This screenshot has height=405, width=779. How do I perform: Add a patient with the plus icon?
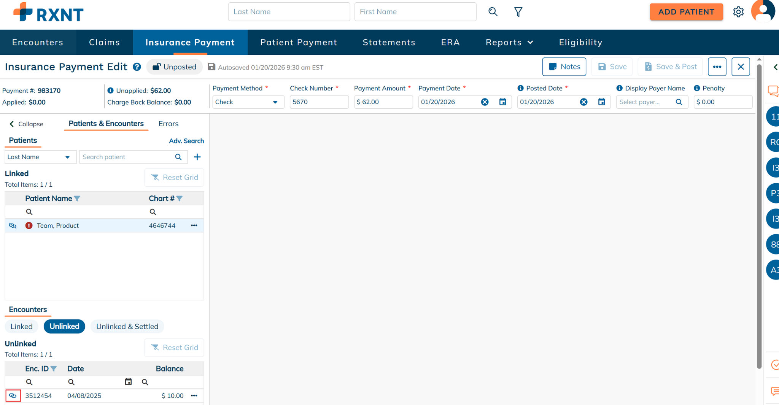click(197, 157)
